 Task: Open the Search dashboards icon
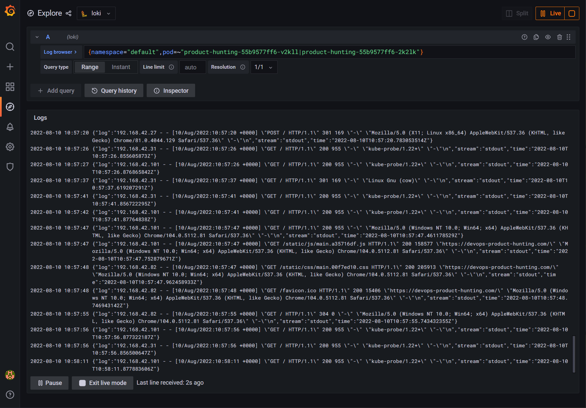pos(10,47)
